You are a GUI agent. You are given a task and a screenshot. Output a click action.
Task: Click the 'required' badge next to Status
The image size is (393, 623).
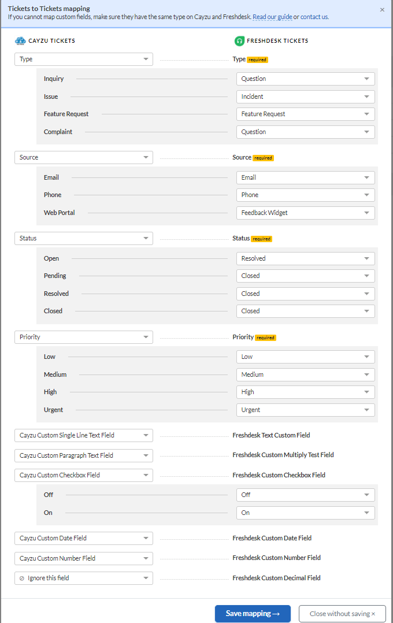pyautogui.click(x=261, y=239)
